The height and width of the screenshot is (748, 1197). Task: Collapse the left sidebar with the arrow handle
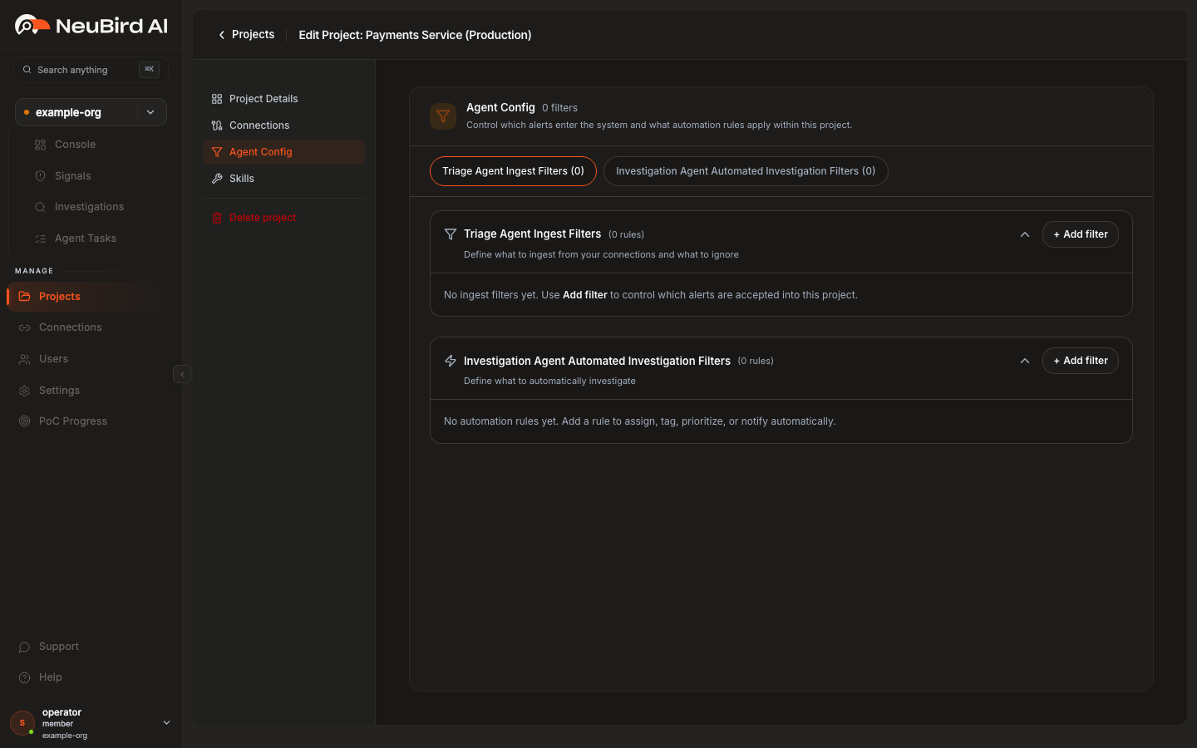pos(182,374)
